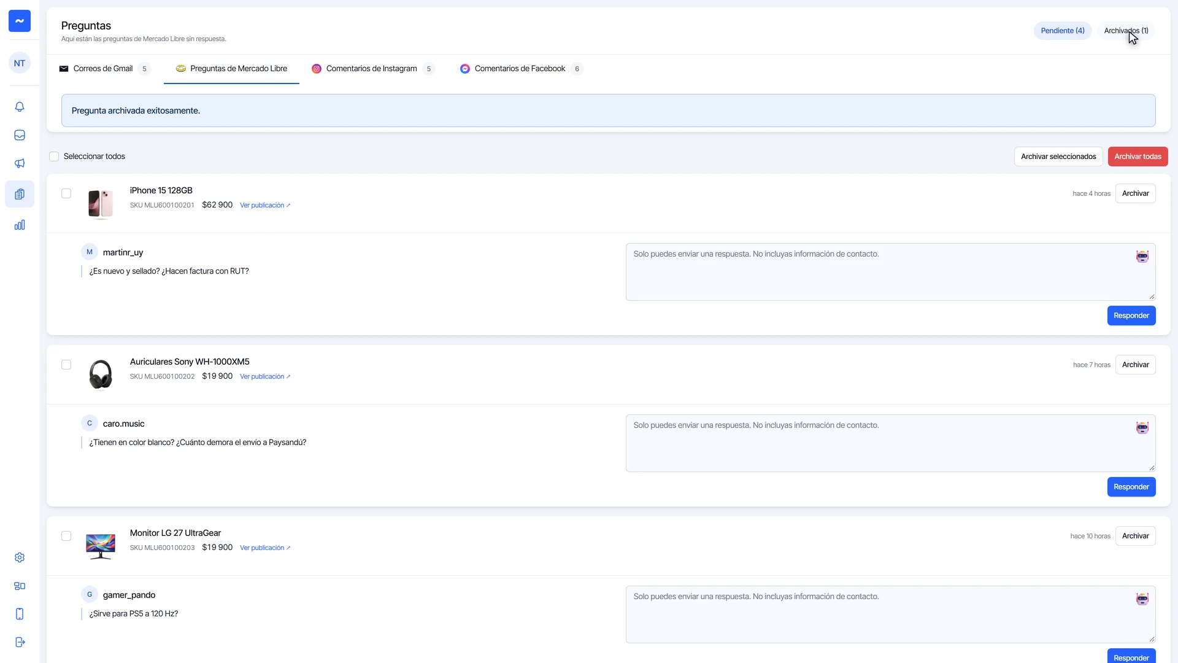The image size is (1178, 663).
Task: Open the NT user avatar
Action: 20,63
